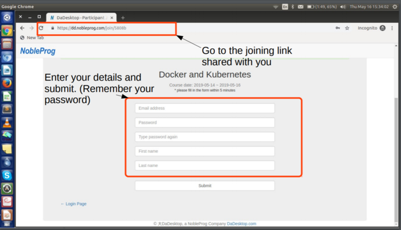Click the scroll up arrow
Viewport: 401px width, 230px height.
tap(396, 46)
